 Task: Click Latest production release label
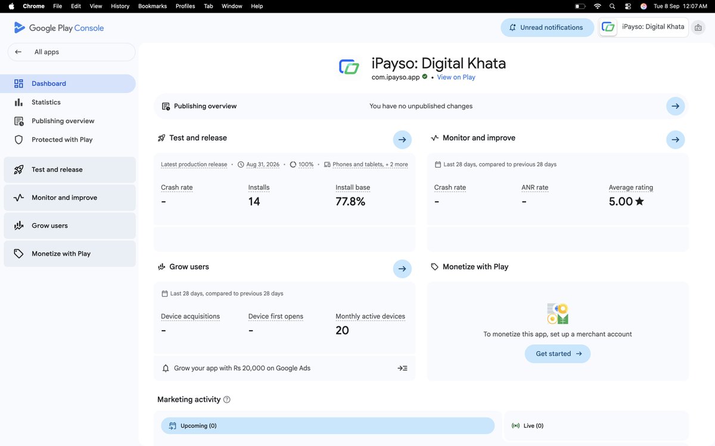(194, 165)
